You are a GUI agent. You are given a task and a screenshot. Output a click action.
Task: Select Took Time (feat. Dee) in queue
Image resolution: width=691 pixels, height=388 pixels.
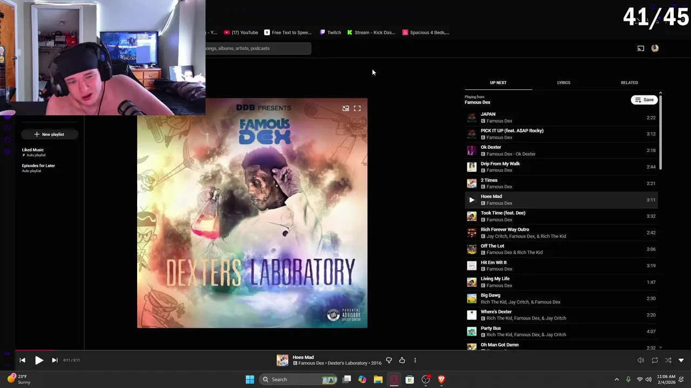pos(561,216)
